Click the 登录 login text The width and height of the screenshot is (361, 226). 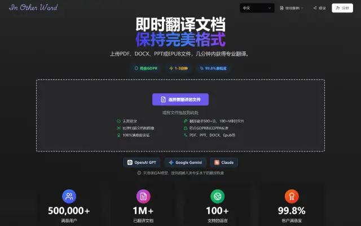coord(322,8)
